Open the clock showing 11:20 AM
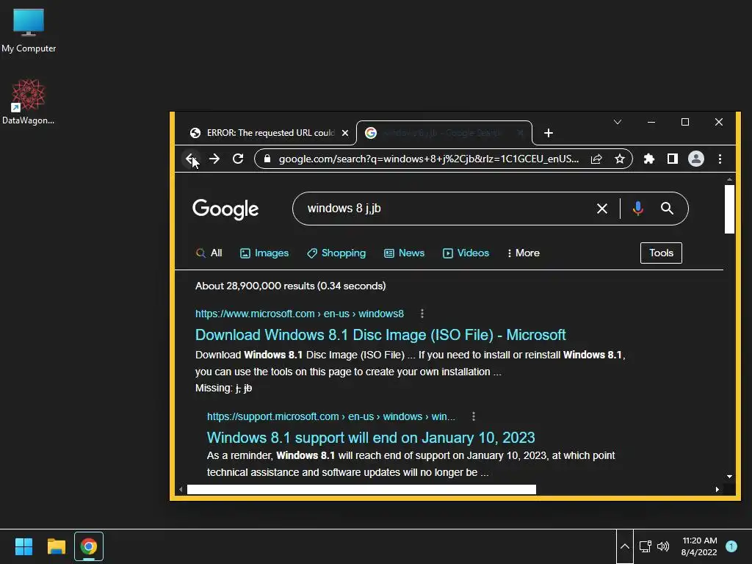This screenshot has height=564, width=752. point(699,546)
